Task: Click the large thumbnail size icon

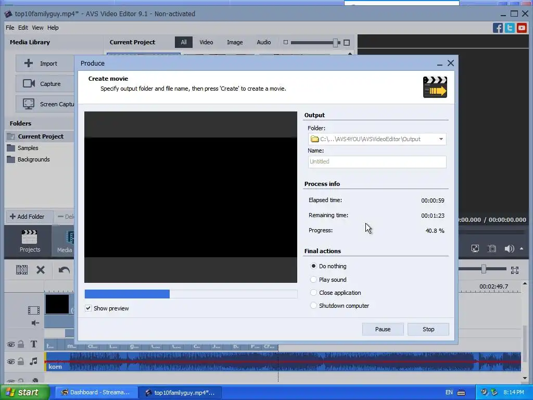Action: point(346,43)
